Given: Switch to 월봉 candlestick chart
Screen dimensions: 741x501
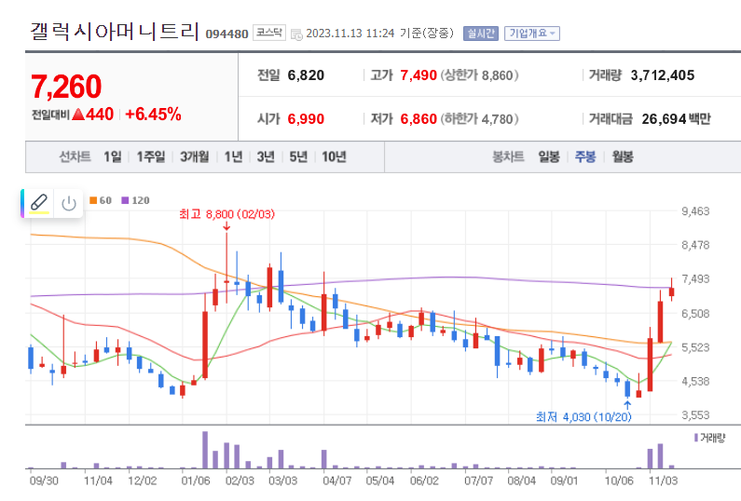Looking at the screenshot, I should click(x=623, y=156).
